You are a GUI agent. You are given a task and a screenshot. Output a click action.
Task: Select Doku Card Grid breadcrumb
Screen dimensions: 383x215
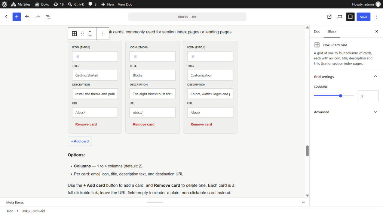coord(33,211)
